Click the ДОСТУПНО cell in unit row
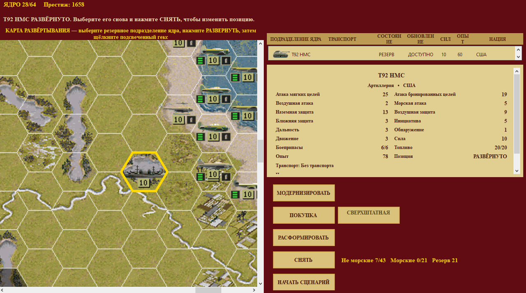This screenshot has width=526, height=293. pos(420,55)
